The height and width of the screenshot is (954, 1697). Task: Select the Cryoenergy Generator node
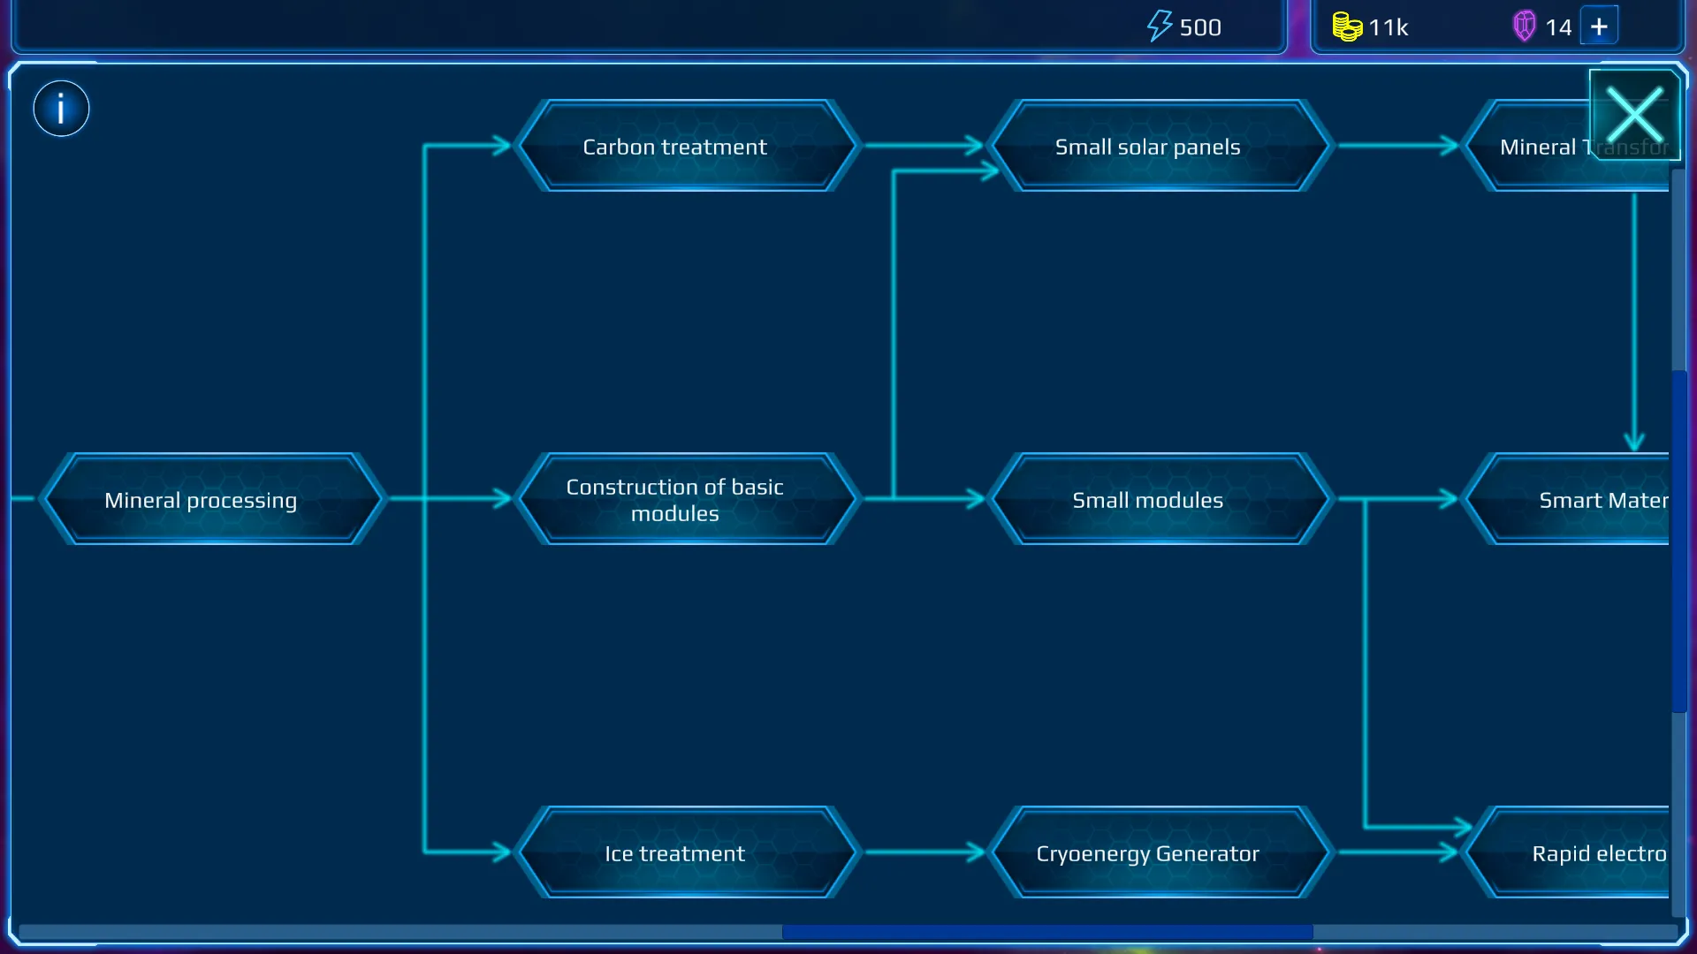point(1148,852)
